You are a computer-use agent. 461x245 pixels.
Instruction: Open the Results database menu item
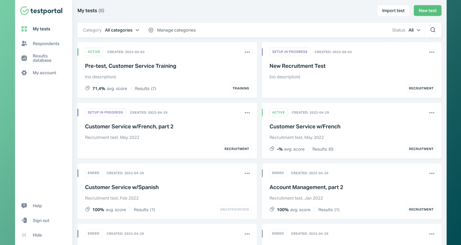(42, 58)
